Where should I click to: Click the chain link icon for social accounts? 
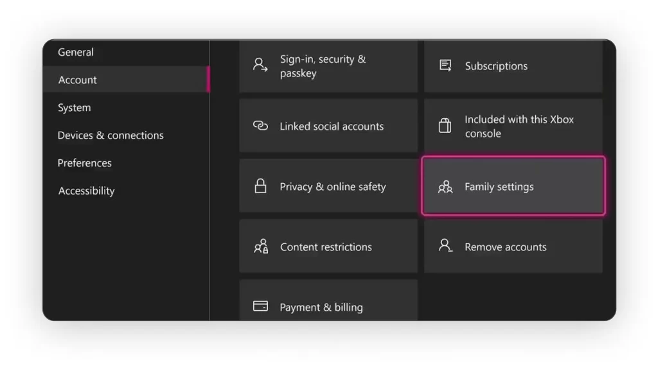coord(260,126)
